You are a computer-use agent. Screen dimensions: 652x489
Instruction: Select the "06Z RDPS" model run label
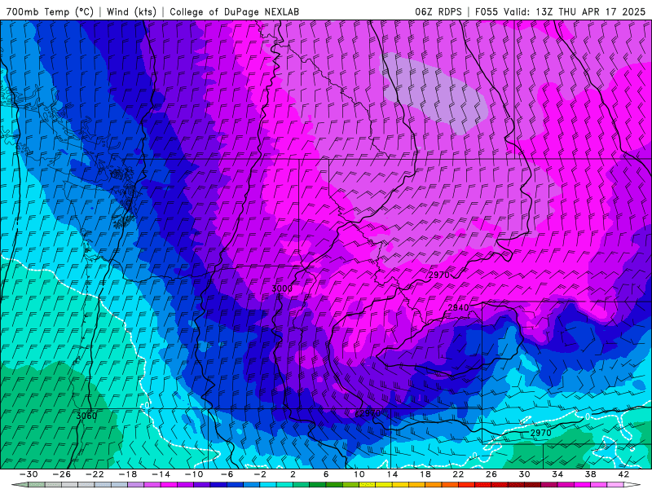coord(438,12)
